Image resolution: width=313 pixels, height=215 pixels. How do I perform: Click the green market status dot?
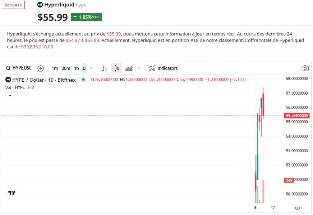[83, 80]
